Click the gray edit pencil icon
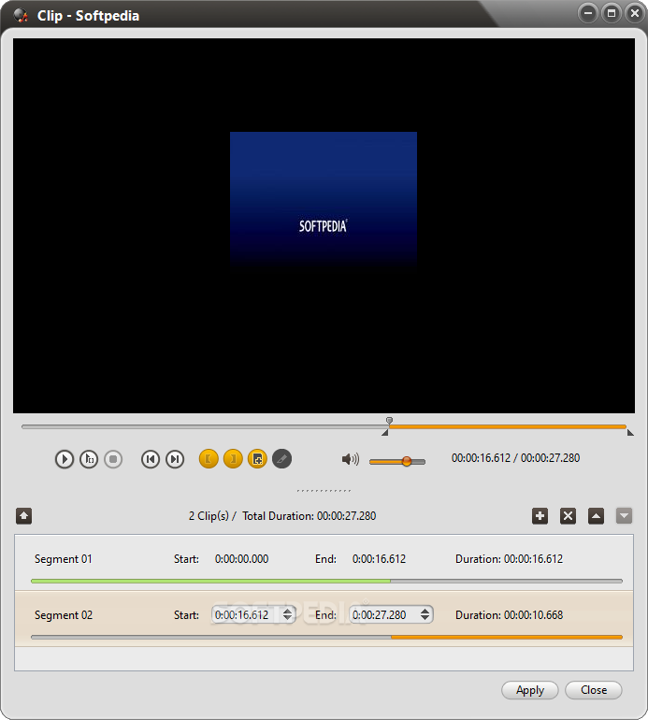This screenshot has width=648, height=720. coord(281,459)
